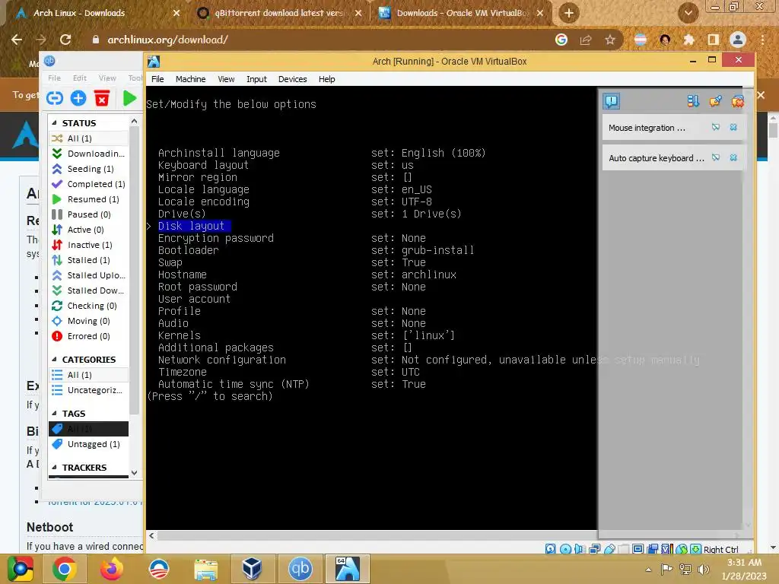779x584 pixels.
Task: Collapse the CATEGORIES section in qBittorrent
Action: coord(54,359)
